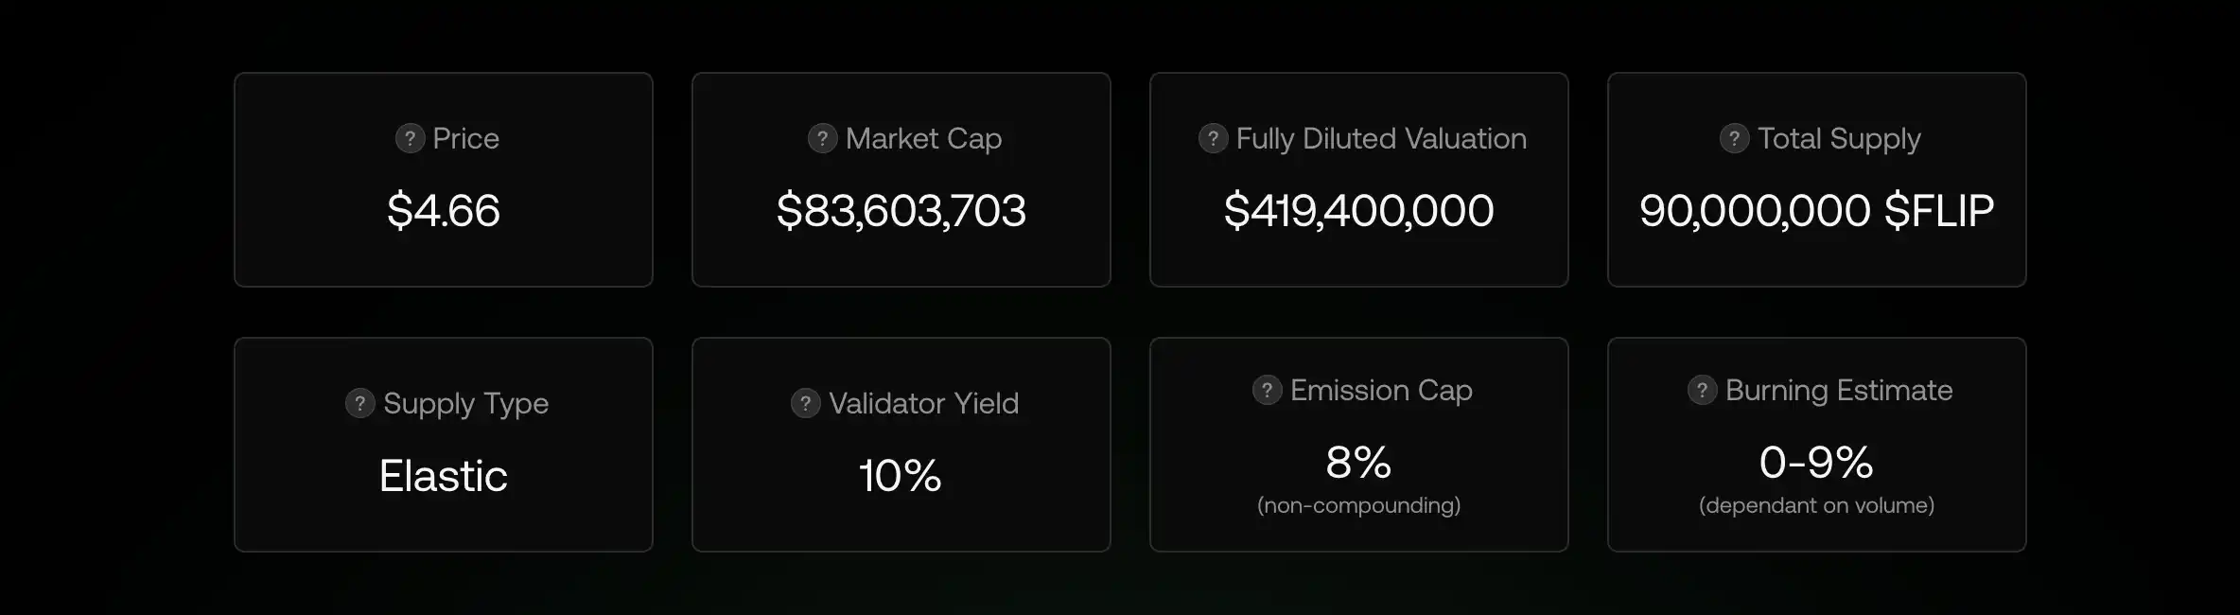The image size is (2240, 615).
Task: Click the question mark next to Market Cap
Action: (x=822, y=139)
